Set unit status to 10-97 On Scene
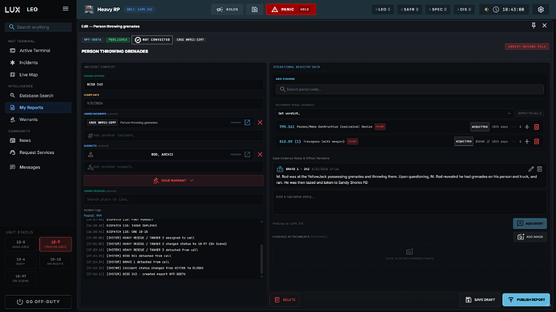 coord(21,278)
